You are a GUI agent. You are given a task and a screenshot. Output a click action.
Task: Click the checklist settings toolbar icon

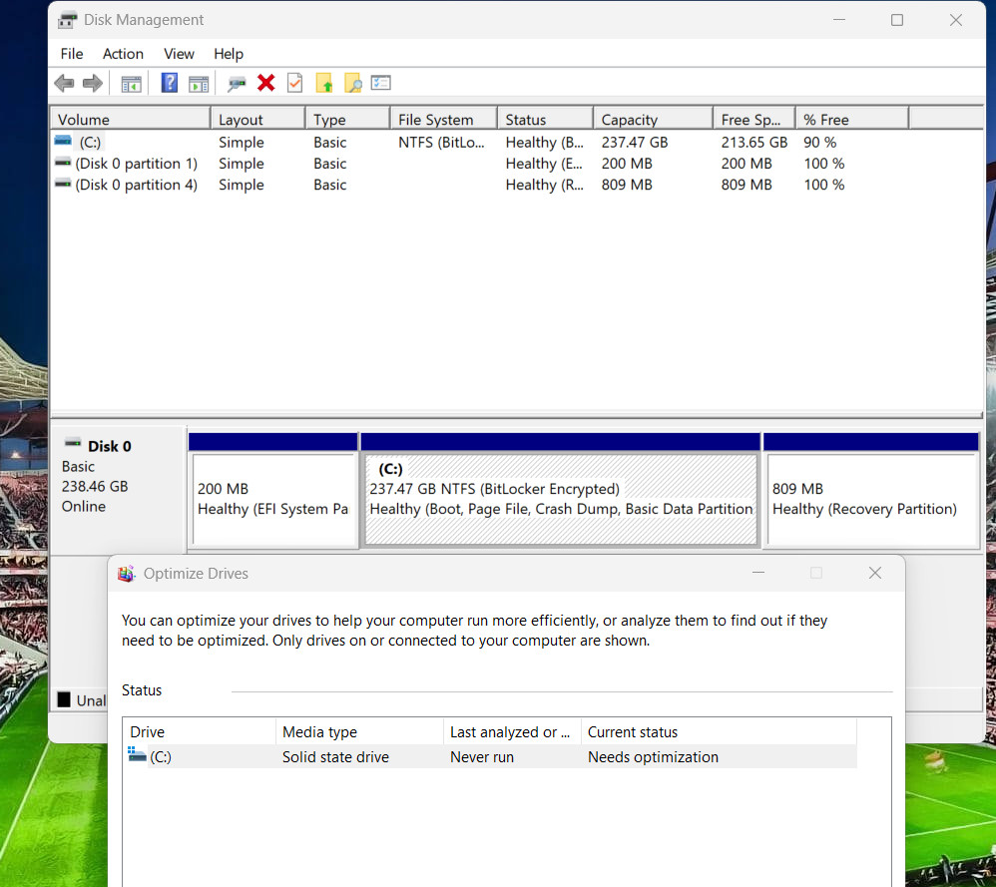[x=381, y=83]
